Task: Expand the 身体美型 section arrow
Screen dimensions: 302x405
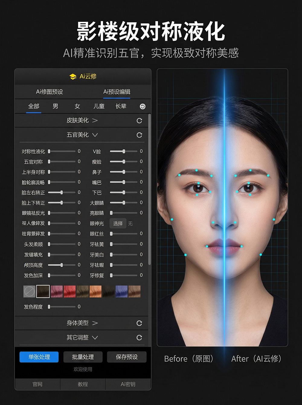Action: (x=95, y=323)
